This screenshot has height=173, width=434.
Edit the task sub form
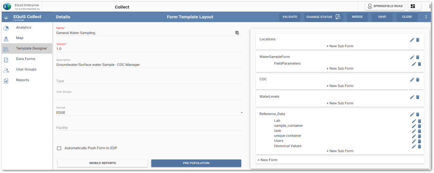click(x=414, y=131)
